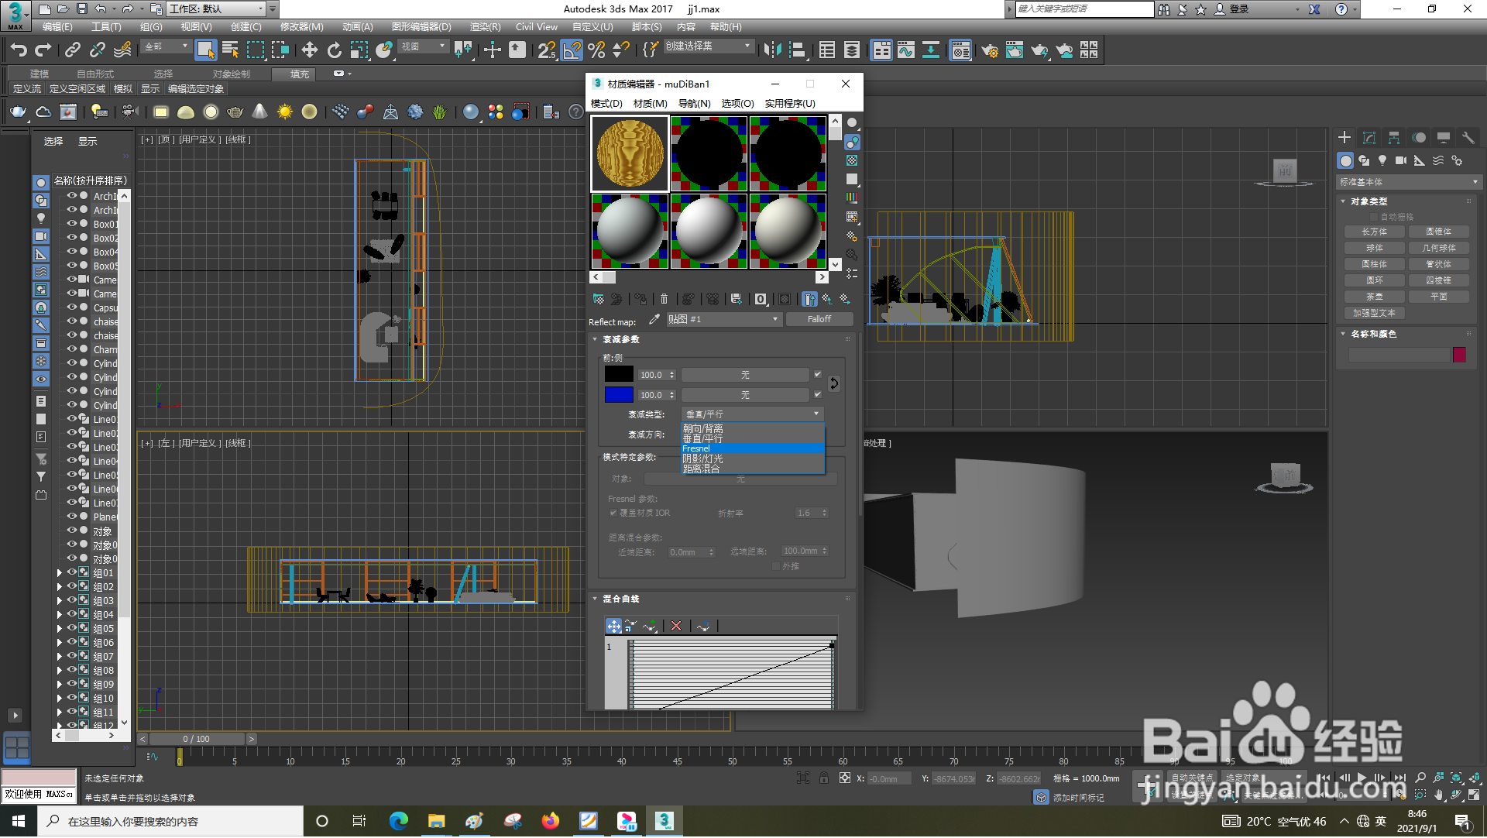Open the 渲染(R) main menu
The image size is (1487, 838).
coord(485,27)
